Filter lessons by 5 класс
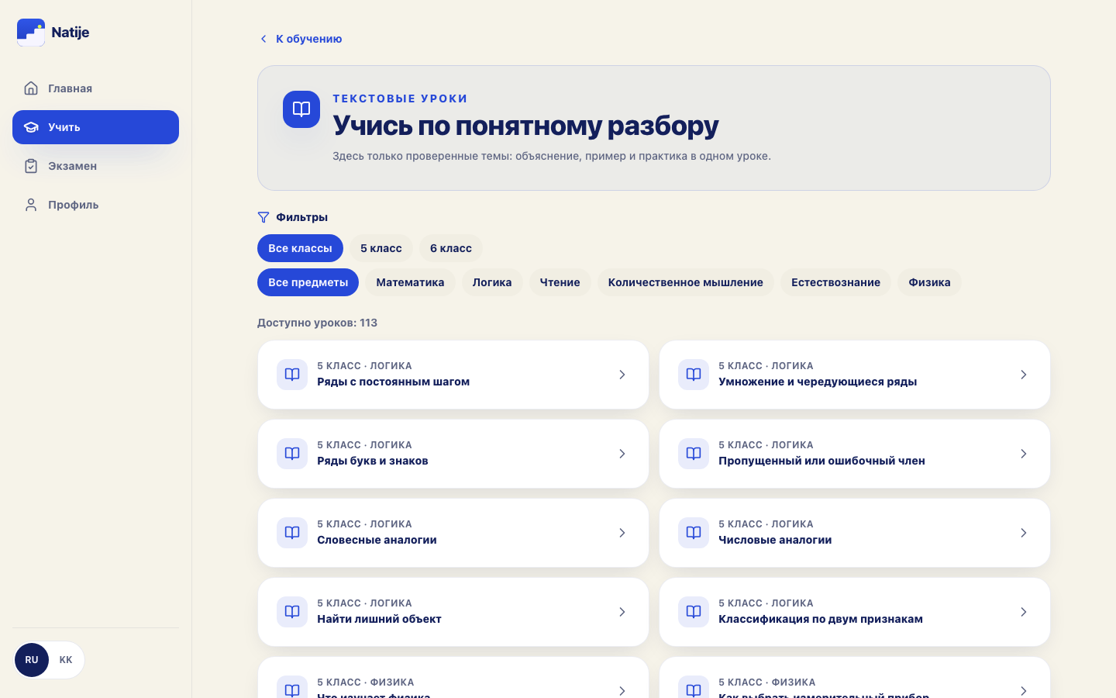 click(x=381, y=248)
